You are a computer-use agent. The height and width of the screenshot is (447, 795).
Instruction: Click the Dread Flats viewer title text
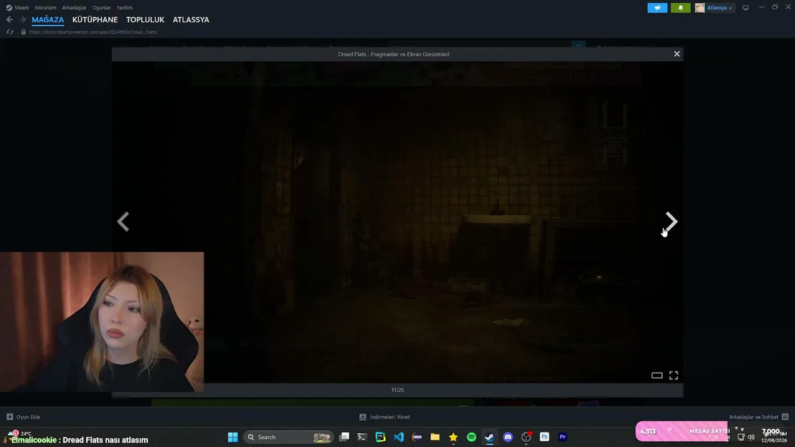point(394,54)
